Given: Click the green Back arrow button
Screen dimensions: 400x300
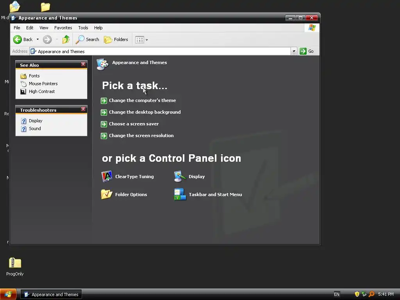Looking at the screenshot, I should click(x=18, y=39).
